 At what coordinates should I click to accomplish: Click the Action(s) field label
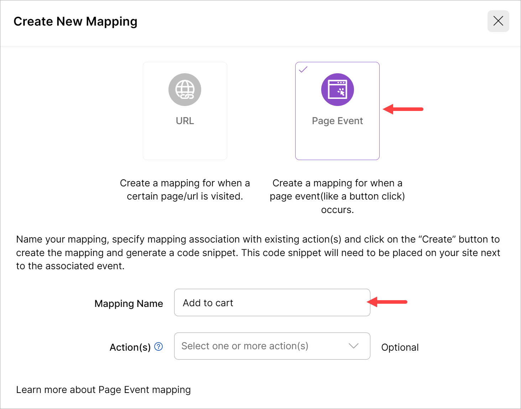(130, 347)
